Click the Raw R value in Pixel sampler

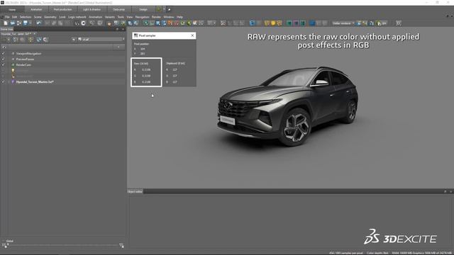[146, 69]
